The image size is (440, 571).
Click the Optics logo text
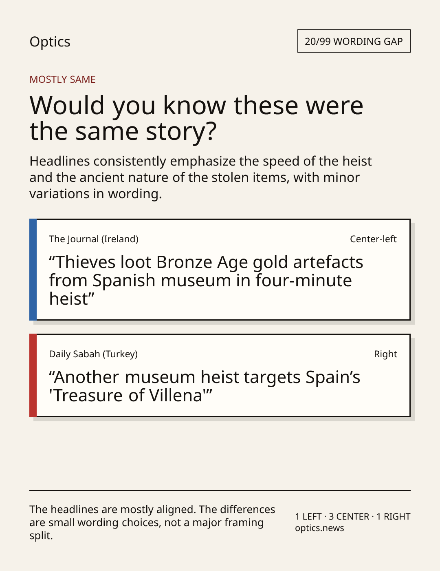[50, 42]
